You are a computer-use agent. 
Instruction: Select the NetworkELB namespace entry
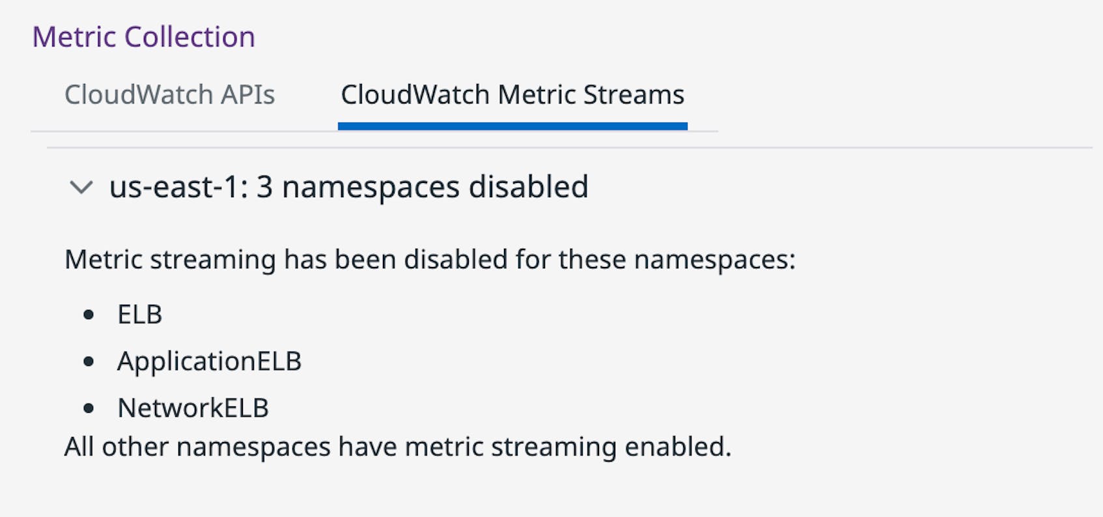pyautogui.click(x=193, y=408)
